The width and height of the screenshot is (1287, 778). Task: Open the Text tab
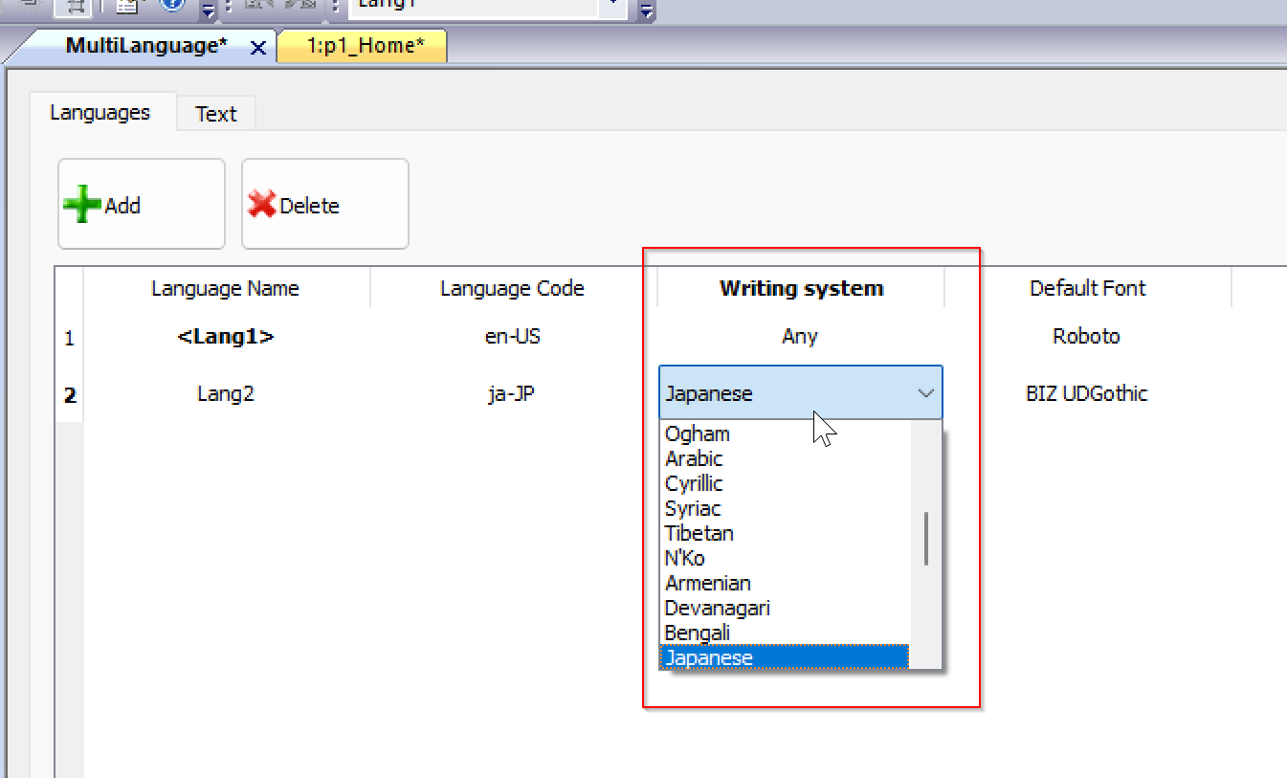click(x=216, y=114)
